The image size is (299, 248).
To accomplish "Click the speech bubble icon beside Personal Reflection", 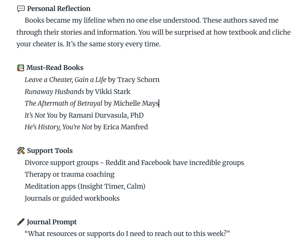I will 21,9.
